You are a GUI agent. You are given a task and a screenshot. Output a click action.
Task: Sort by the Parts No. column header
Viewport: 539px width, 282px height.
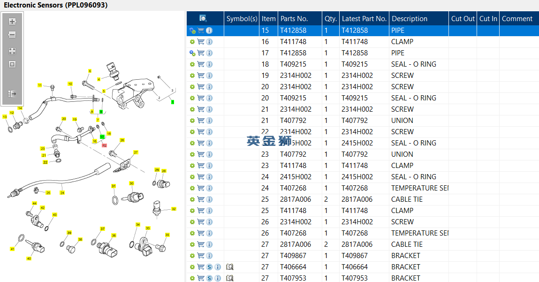300,19
